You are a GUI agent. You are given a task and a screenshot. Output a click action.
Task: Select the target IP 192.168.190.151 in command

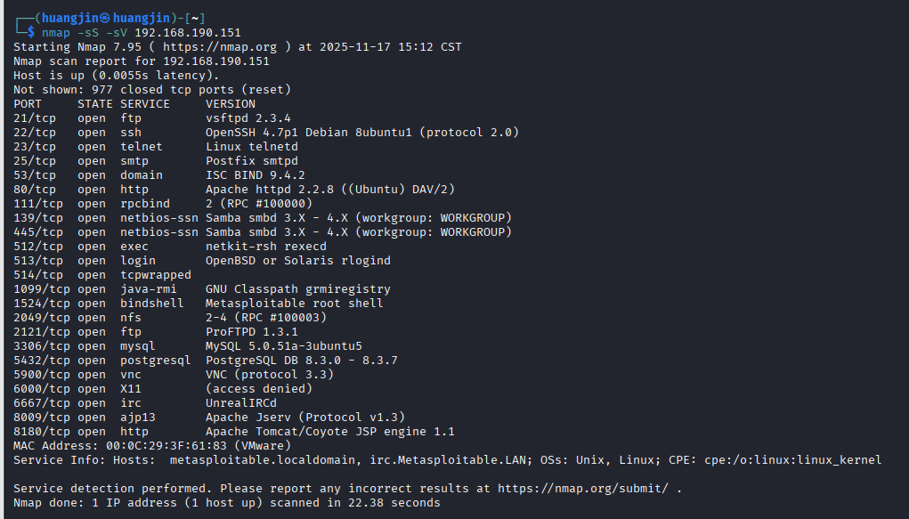pos(188,32)
